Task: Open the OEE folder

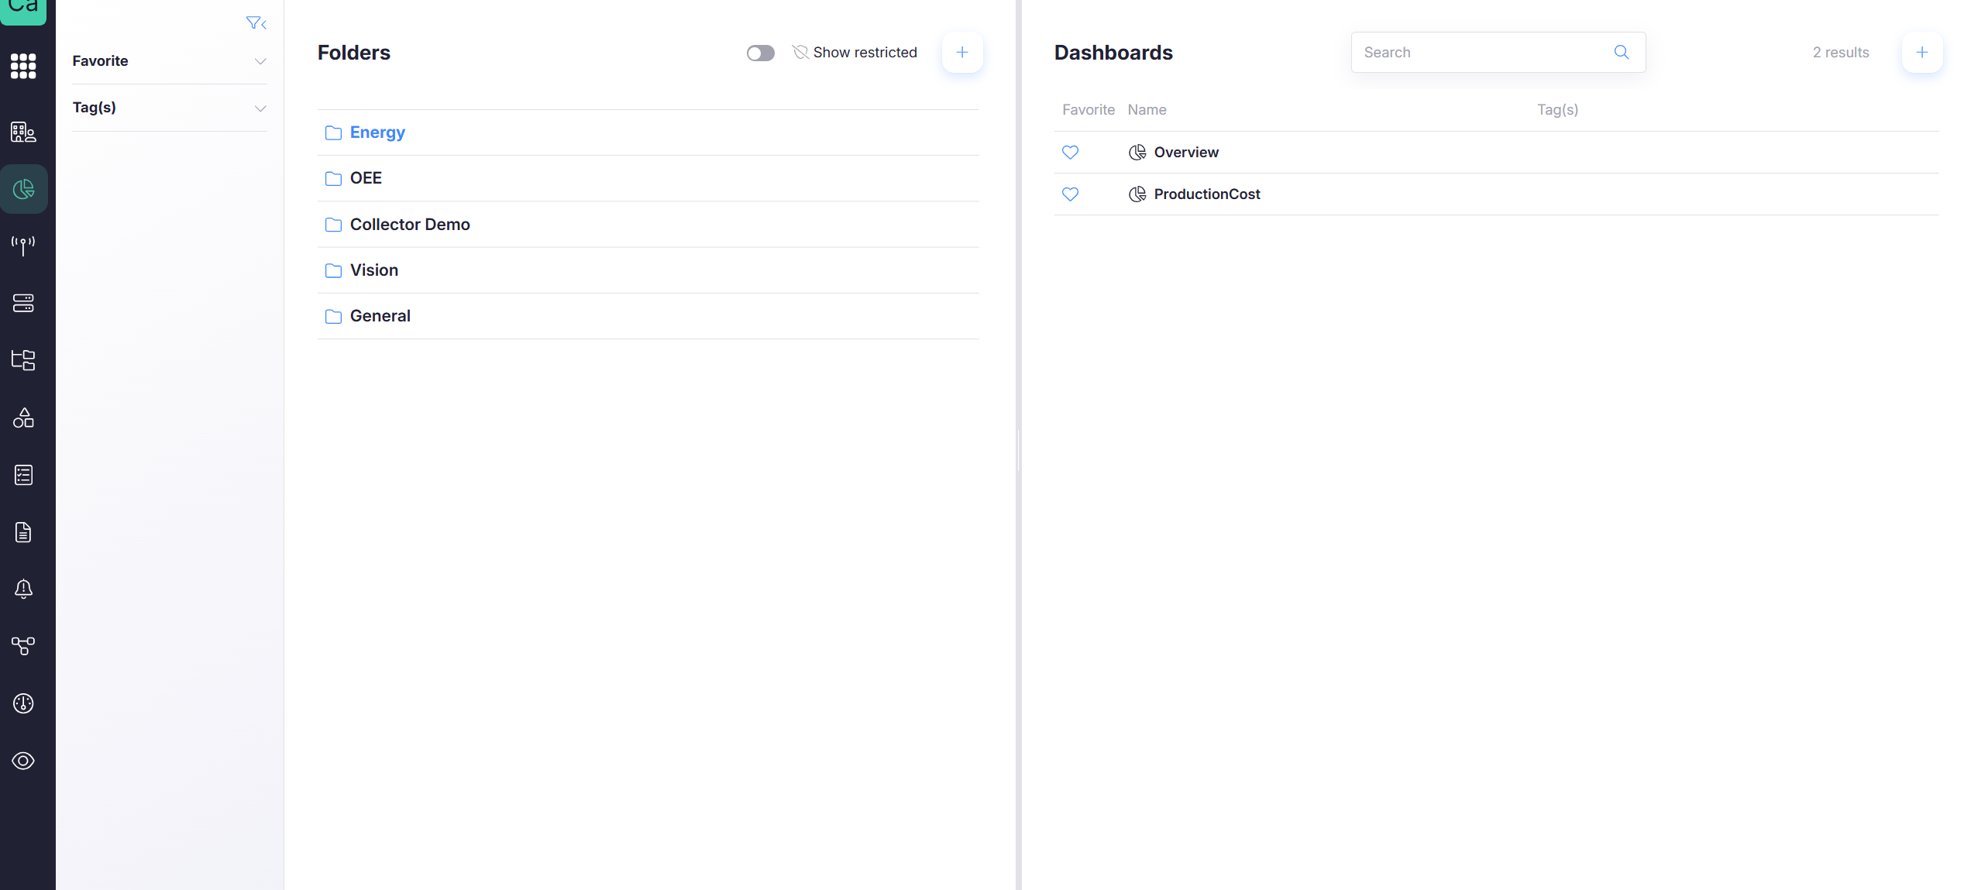Action: point(648,178)
